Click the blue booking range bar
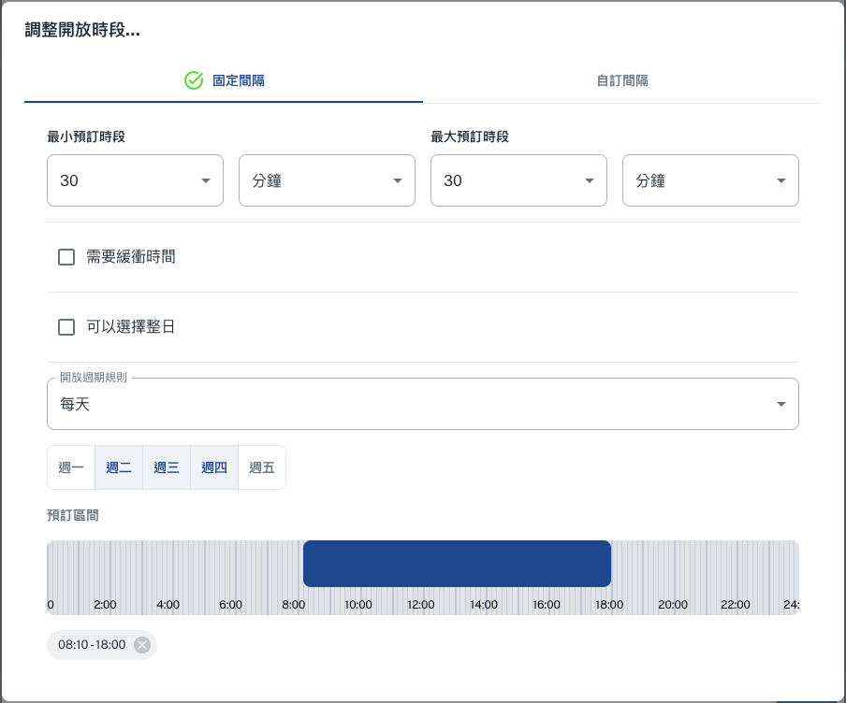This screenshot has height=703, width=846. coord(457,564)
